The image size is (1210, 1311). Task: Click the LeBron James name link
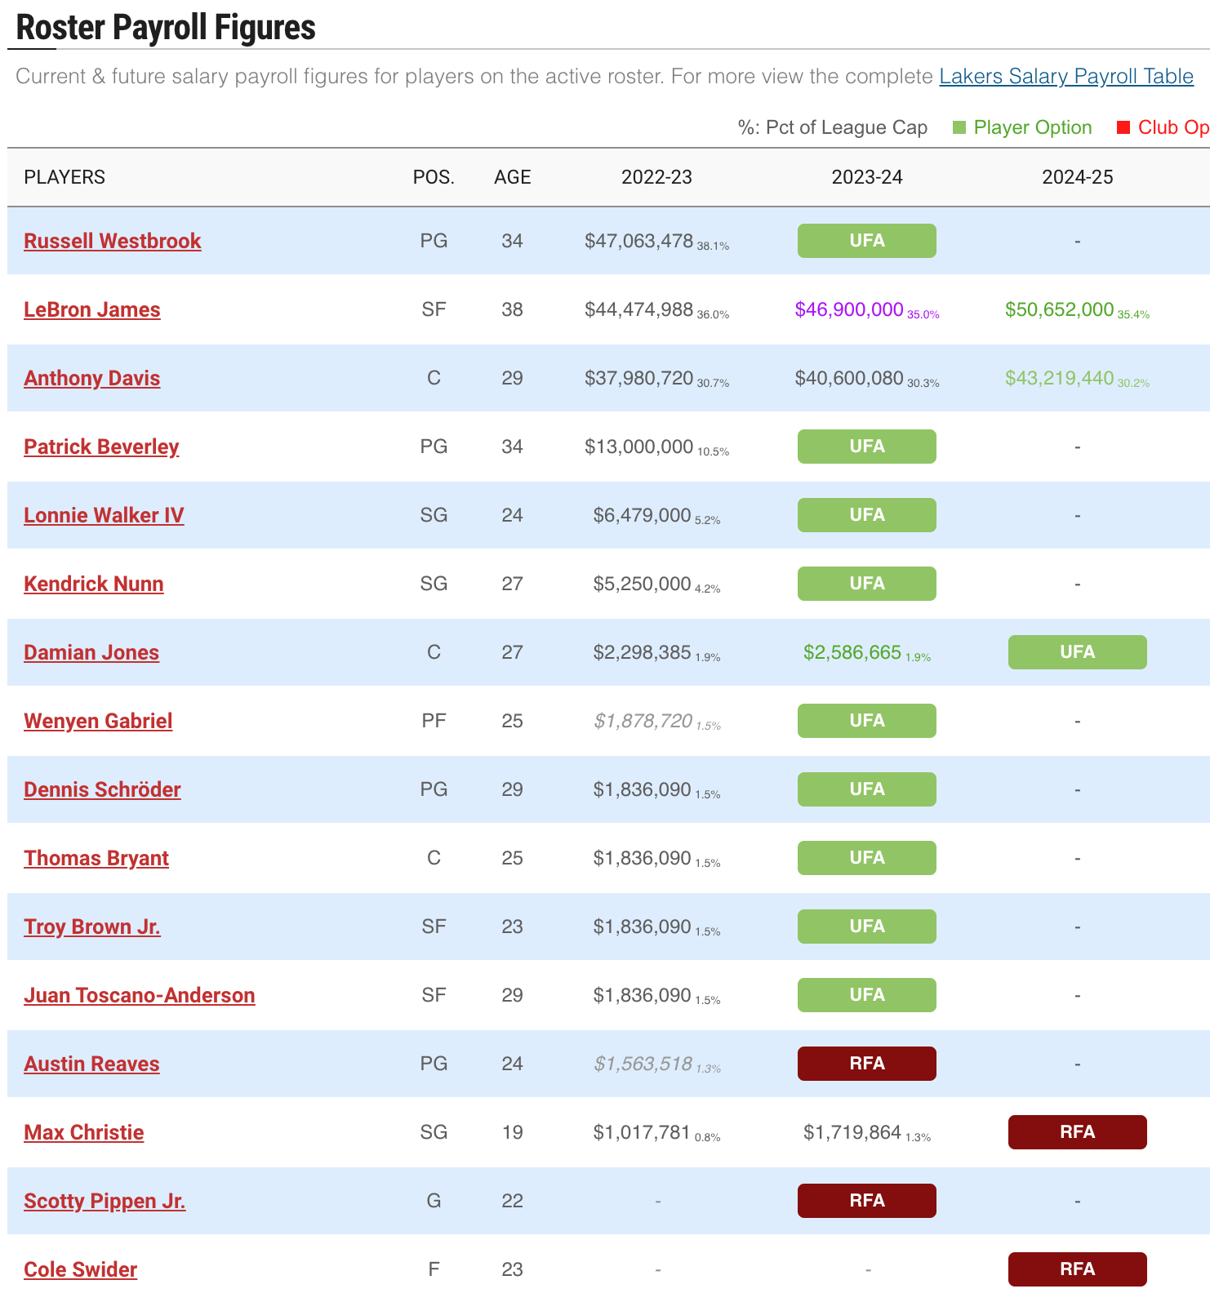click(92, 309)
